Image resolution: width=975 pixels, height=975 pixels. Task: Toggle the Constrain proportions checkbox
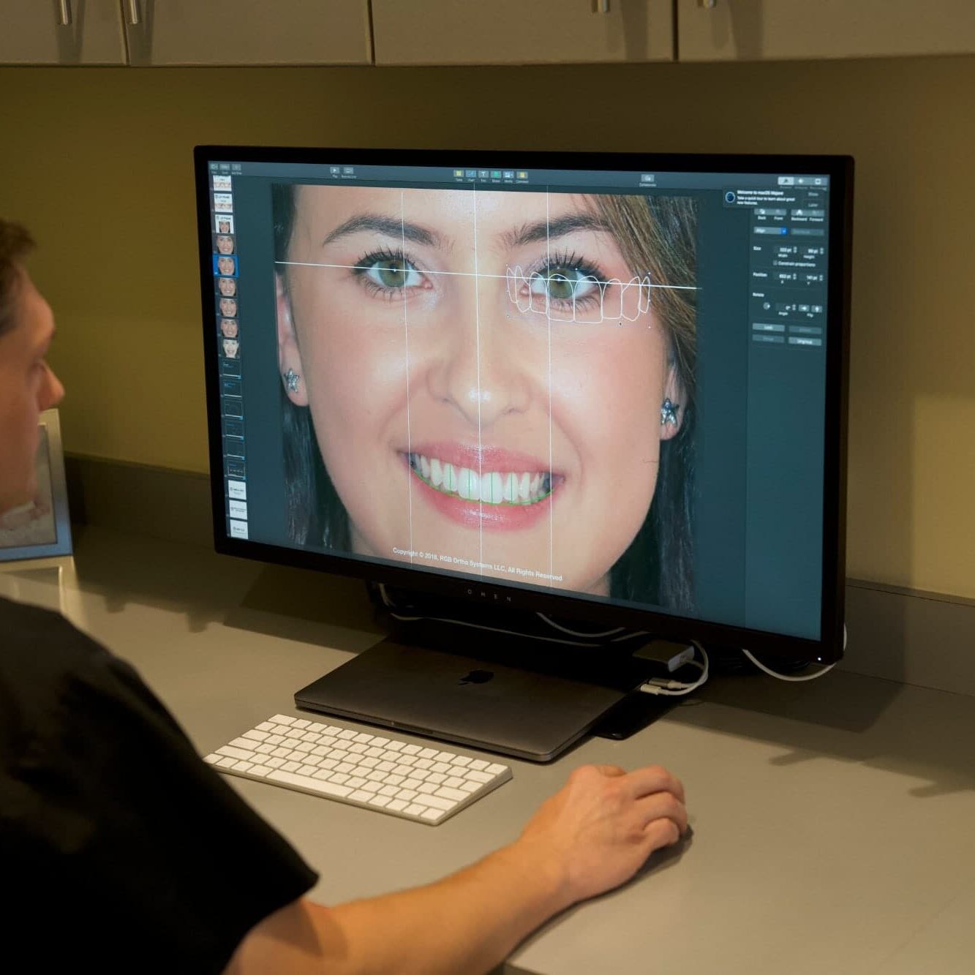(775, 263)
